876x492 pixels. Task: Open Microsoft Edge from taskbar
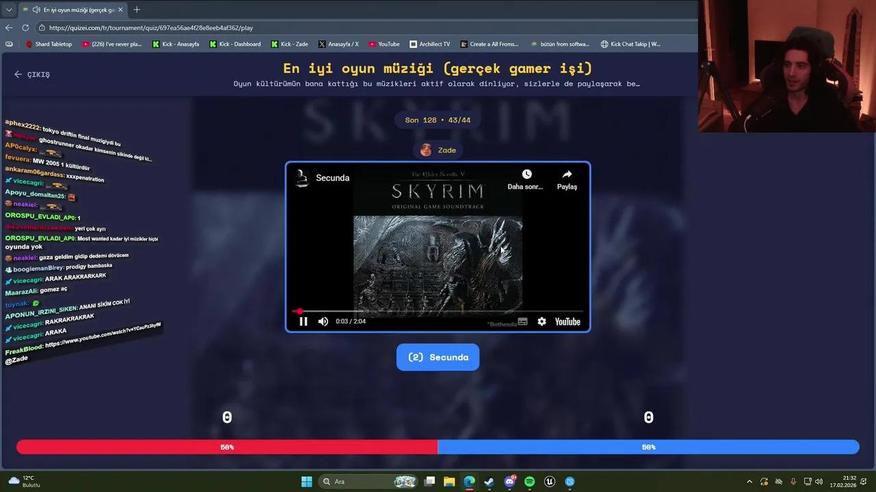tap(469, 482)
